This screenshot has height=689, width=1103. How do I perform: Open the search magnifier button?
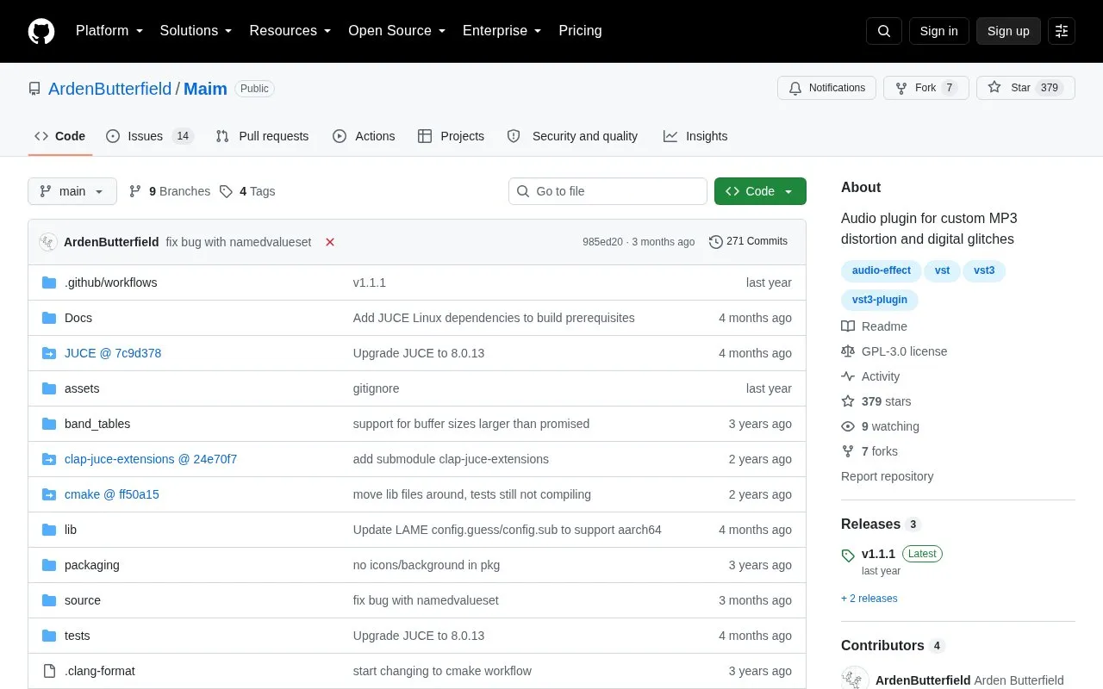click(x=884, y=31)
